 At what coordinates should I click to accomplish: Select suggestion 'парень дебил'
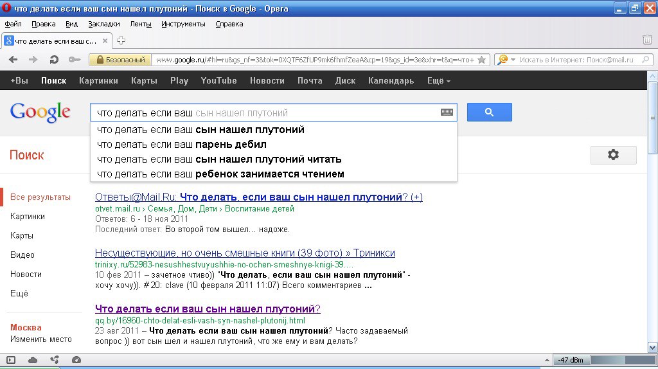click(274, 145)
